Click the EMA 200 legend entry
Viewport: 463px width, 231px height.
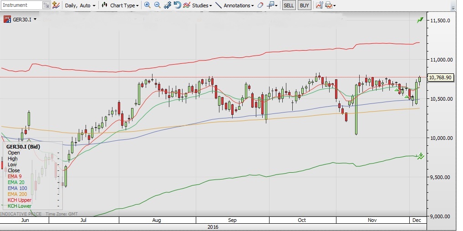point(17,194)
